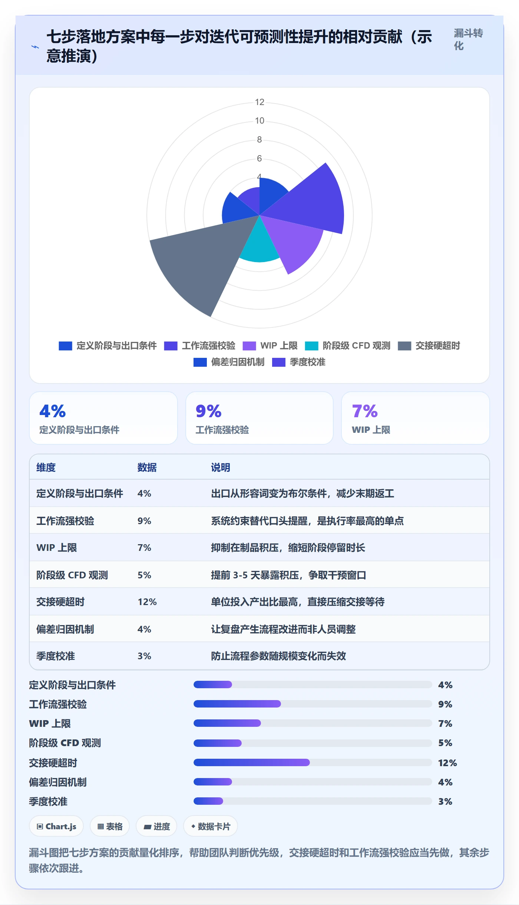The width and height of the screenshot is (519, 905).
Task: Click the 维度 column header
Action: point(46,467)
